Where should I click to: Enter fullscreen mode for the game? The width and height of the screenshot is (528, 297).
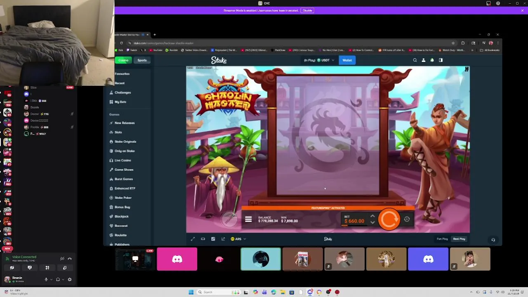(193, 239)
